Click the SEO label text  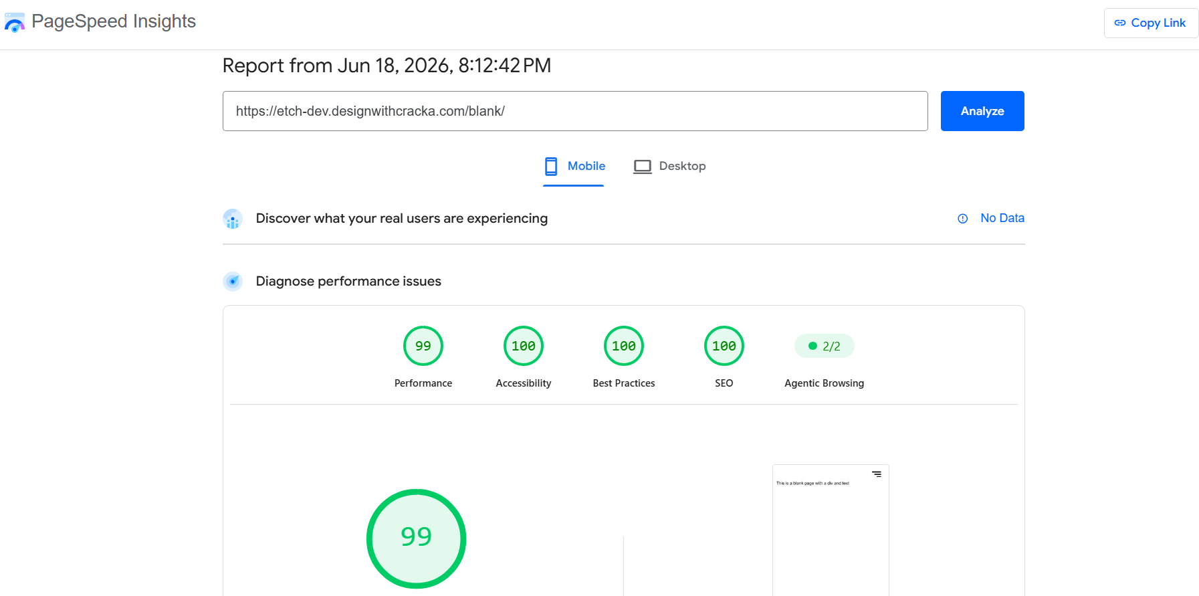[724, 383]
